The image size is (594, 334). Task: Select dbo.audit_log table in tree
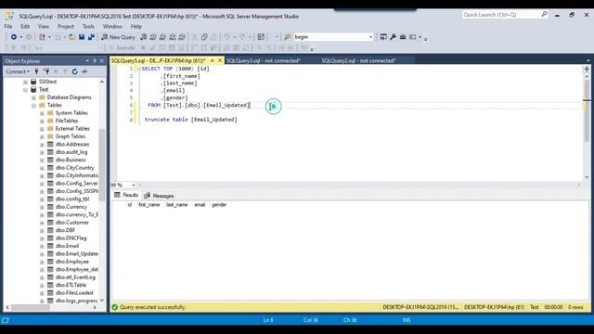click(x=71, y=152)
